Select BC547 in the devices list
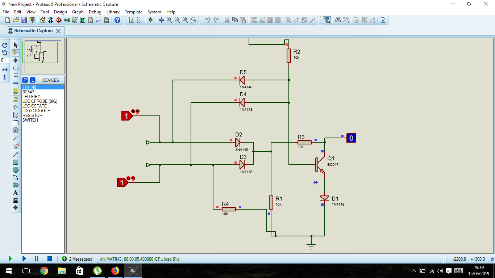 [x=43, y=92]
